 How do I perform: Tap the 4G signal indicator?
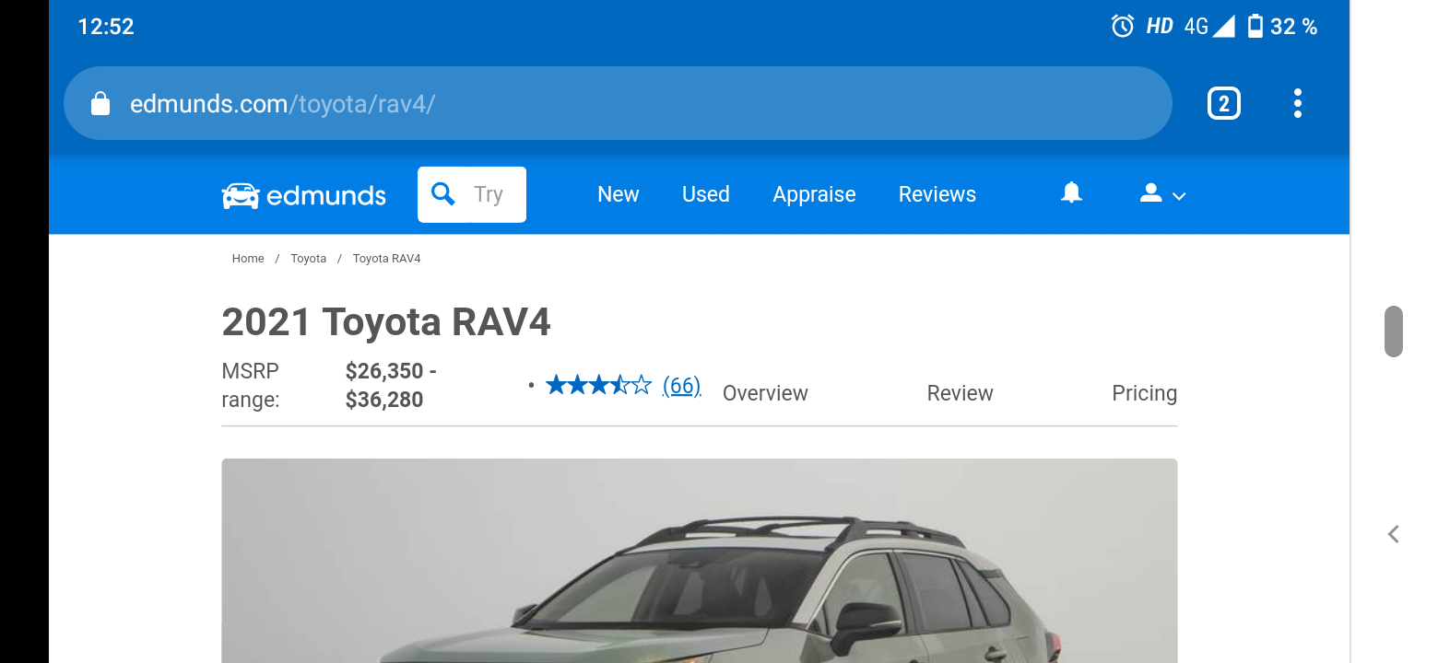pyautogui.click(x=1208, y=27)
